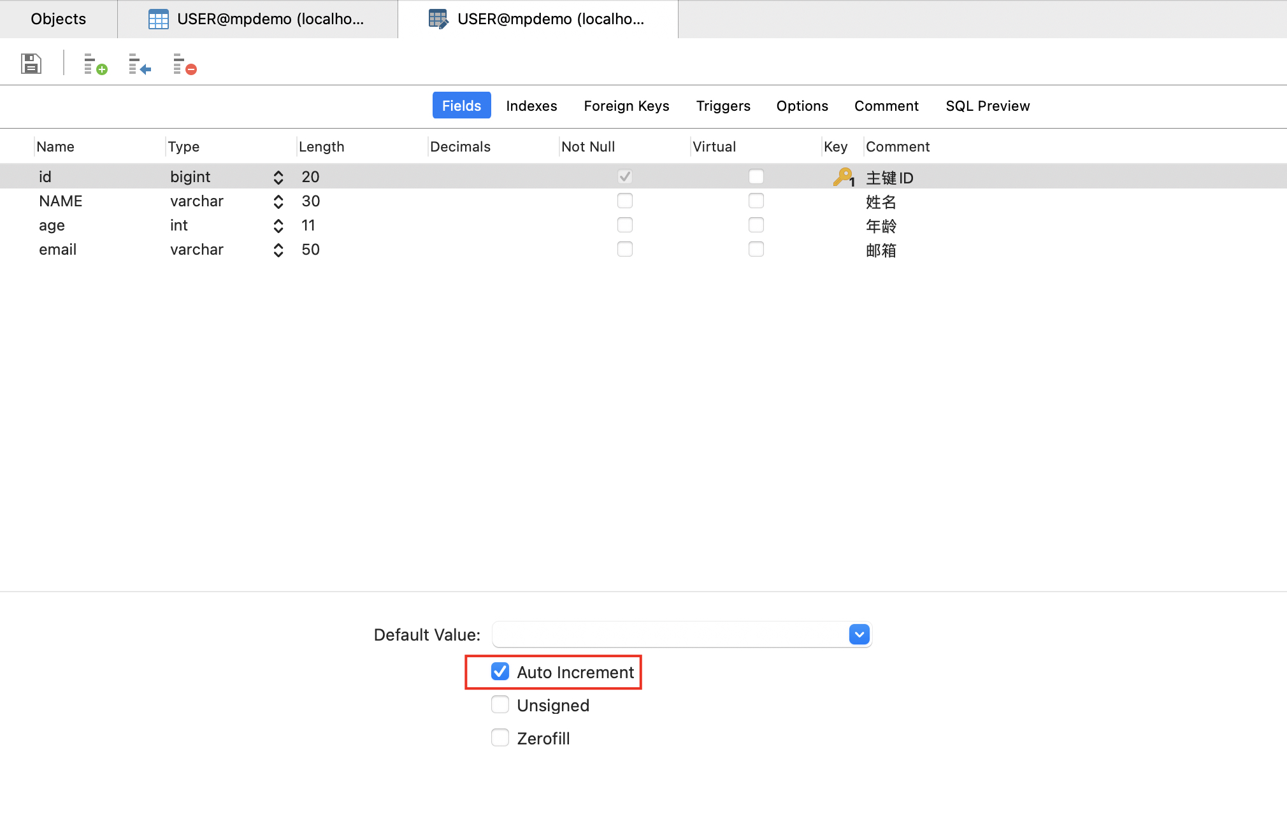The width and height of the screenshot is (1287, 831).
Task: Click the Add Field icon
Action: click(x=95, y=64)
